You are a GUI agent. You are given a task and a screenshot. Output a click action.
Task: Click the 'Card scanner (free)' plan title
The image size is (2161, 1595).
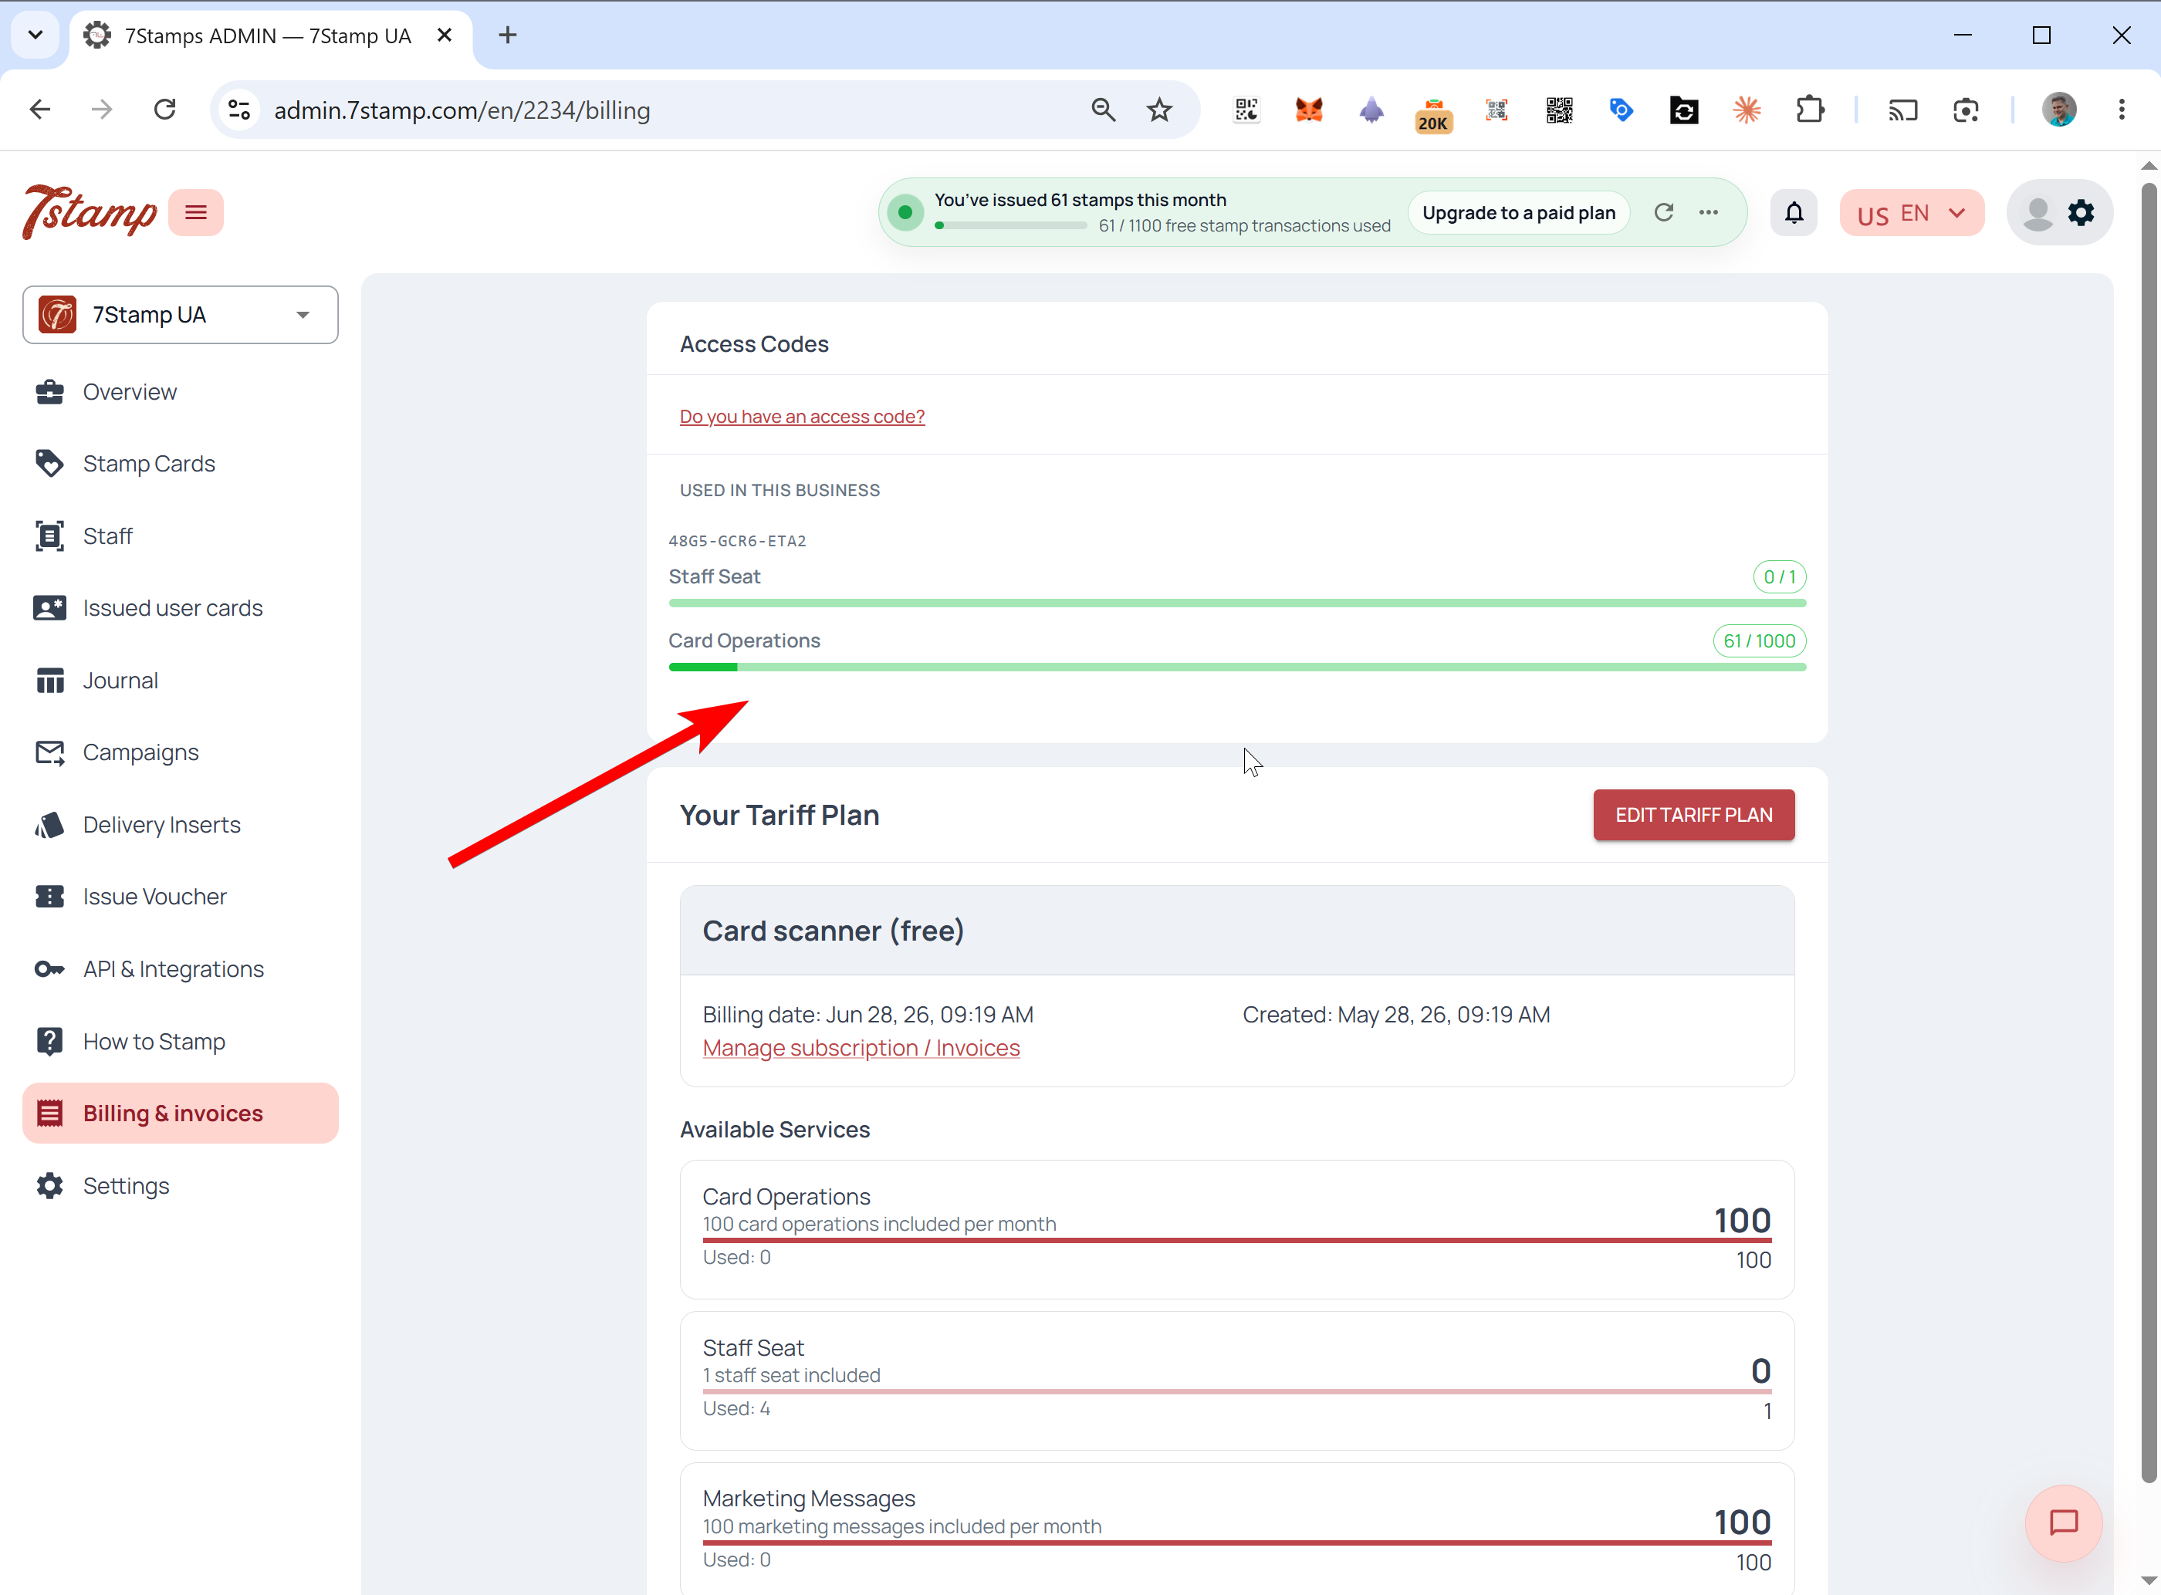click(x=834, y=931)
